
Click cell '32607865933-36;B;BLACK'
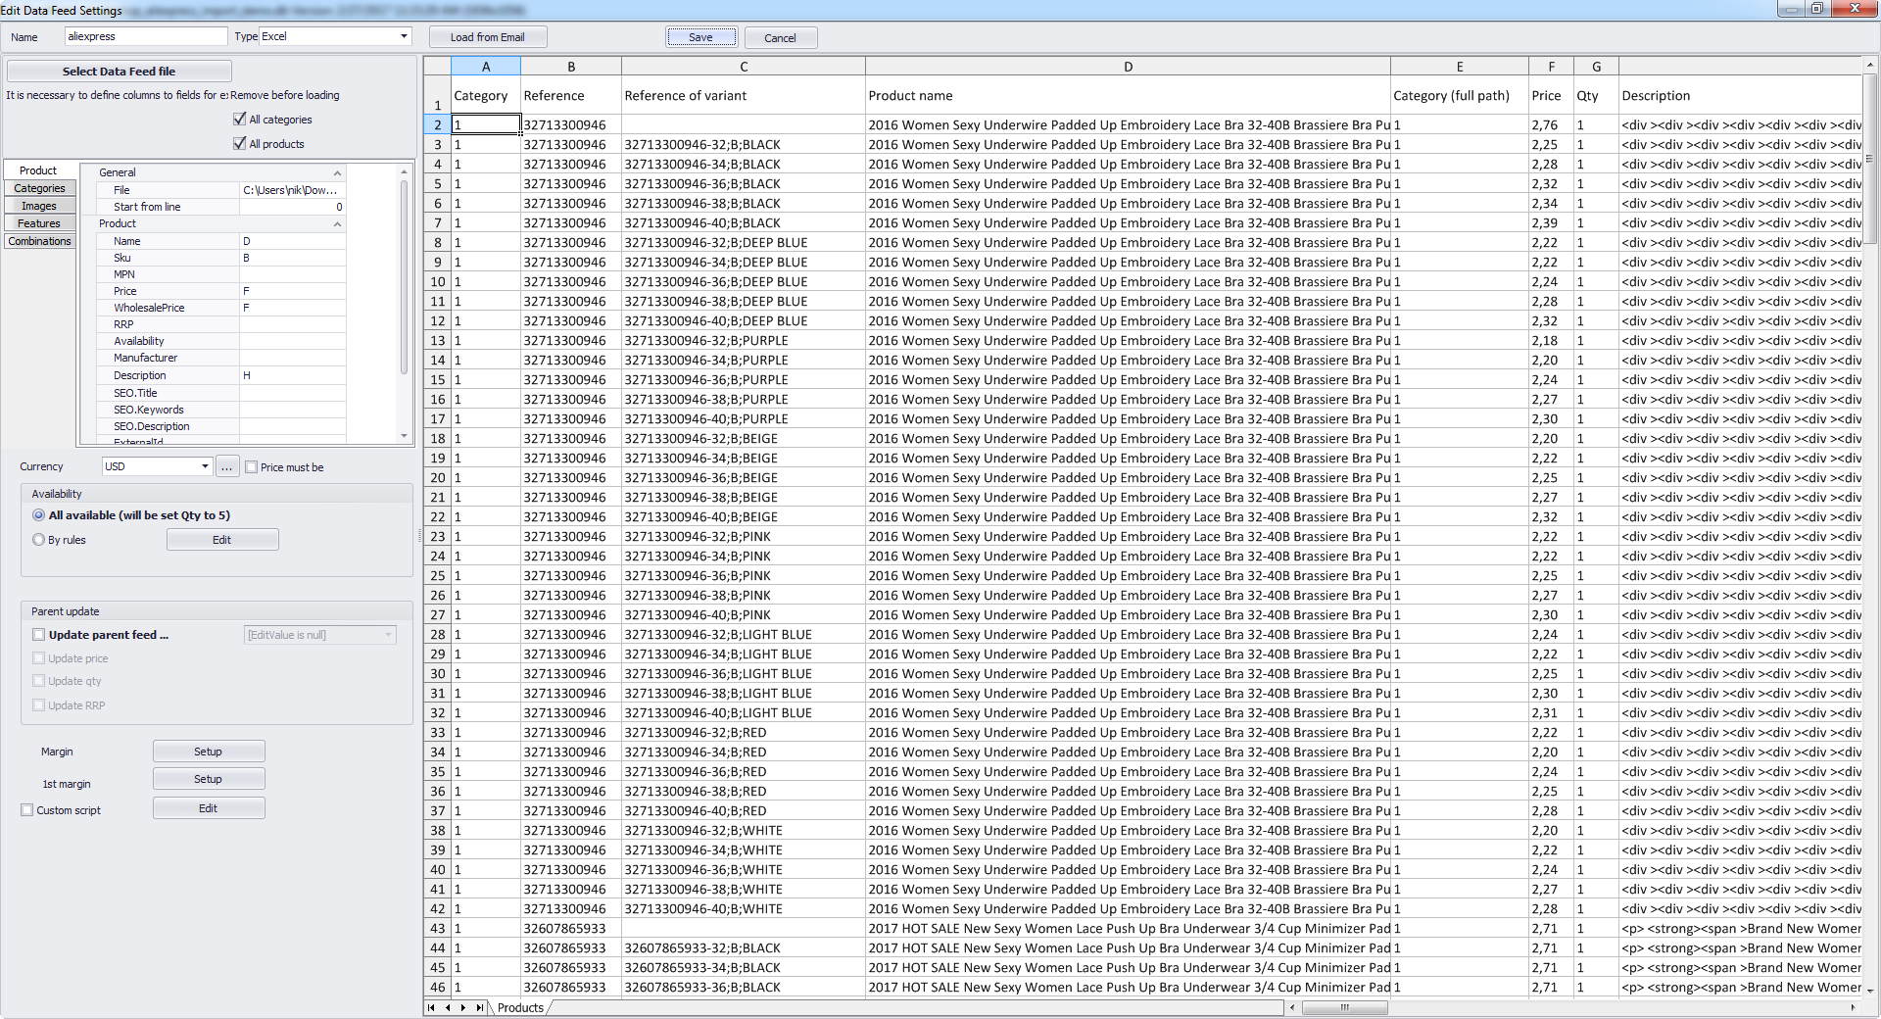[x=744, y=988]
